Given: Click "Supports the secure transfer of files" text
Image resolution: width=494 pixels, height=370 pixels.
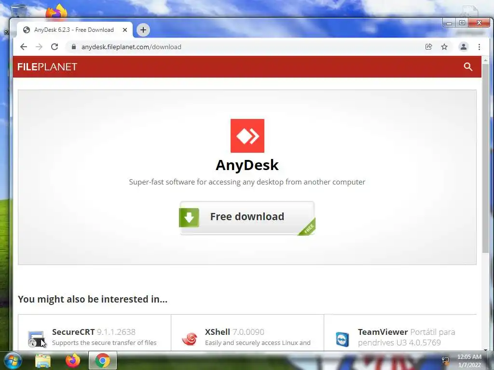Looking at the screenshot, I should click(104, 343).
